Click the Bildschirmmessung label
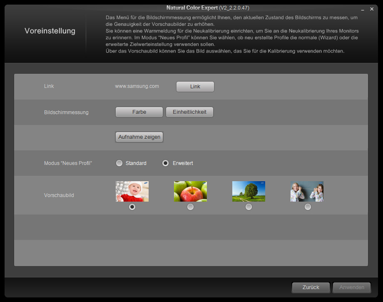The width and height of the screenshot is (383, 302). tap(66, 112)
